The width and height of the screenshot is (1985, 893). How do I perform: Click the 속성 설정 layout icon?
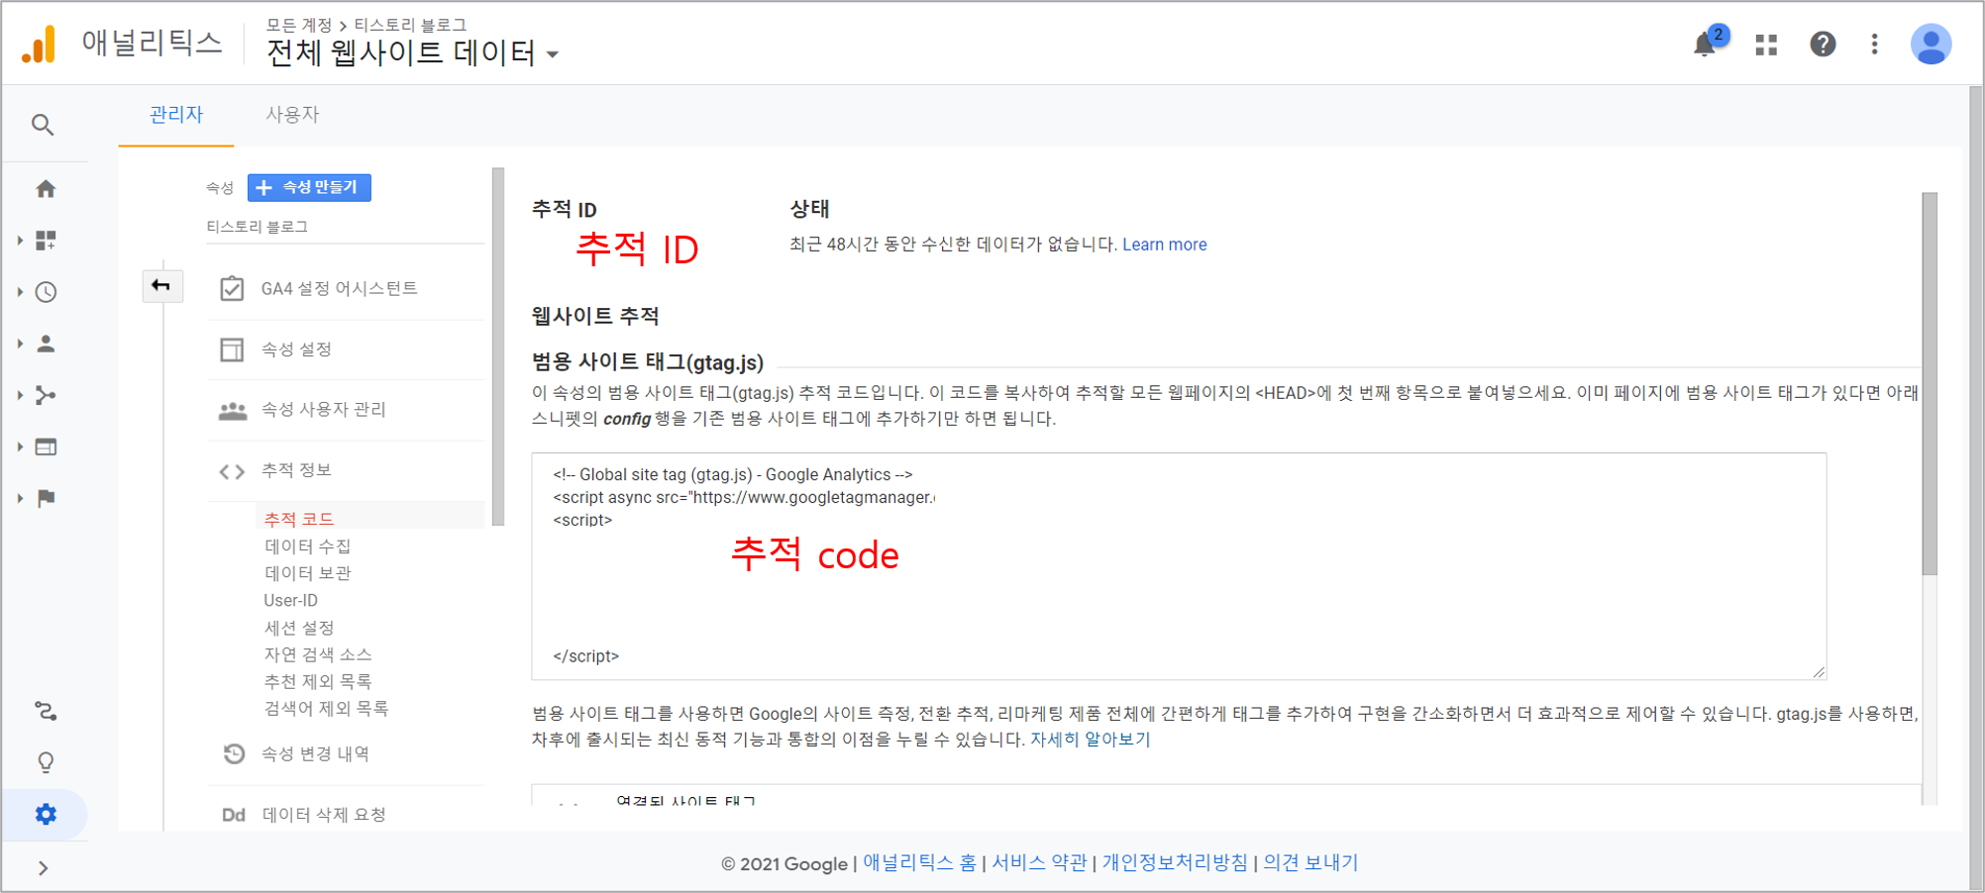[232, 349]
